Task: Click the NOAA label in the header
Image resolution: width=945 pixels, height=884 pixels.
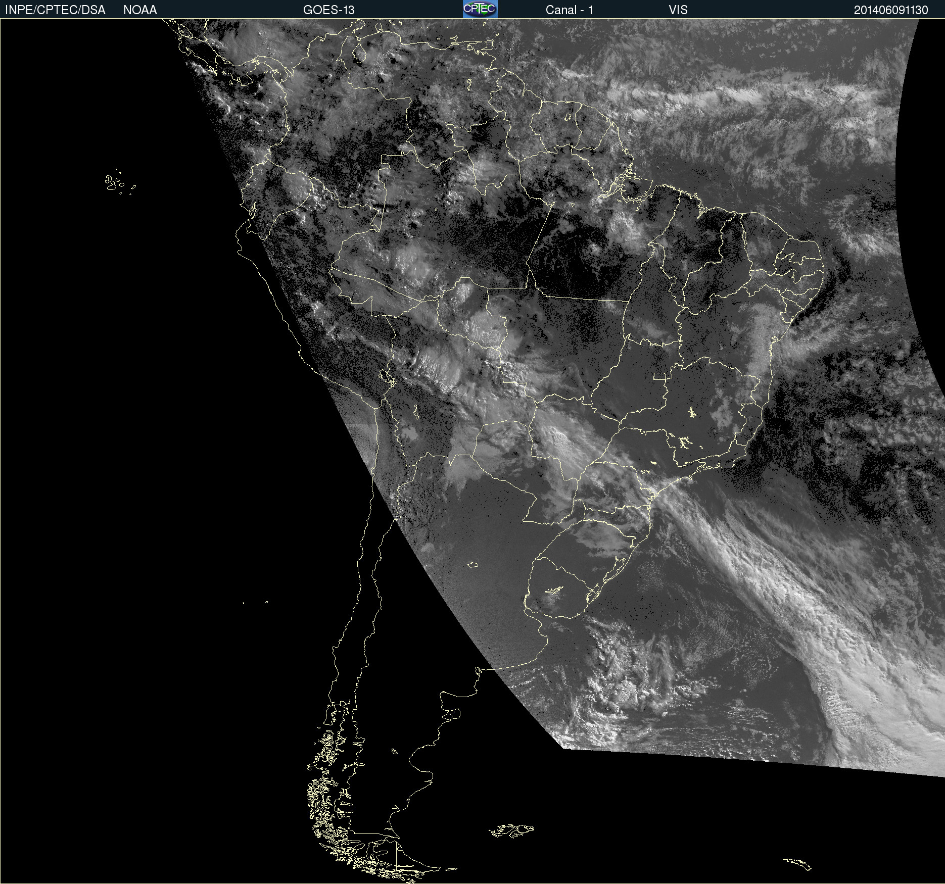Action: point(140,10)
